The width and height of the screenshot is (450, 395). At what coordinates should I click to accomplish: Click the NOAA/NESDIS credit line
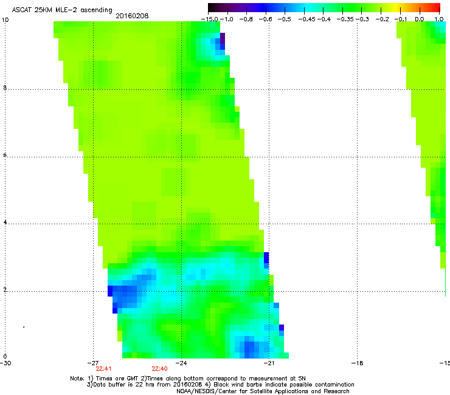coord(263,391)
